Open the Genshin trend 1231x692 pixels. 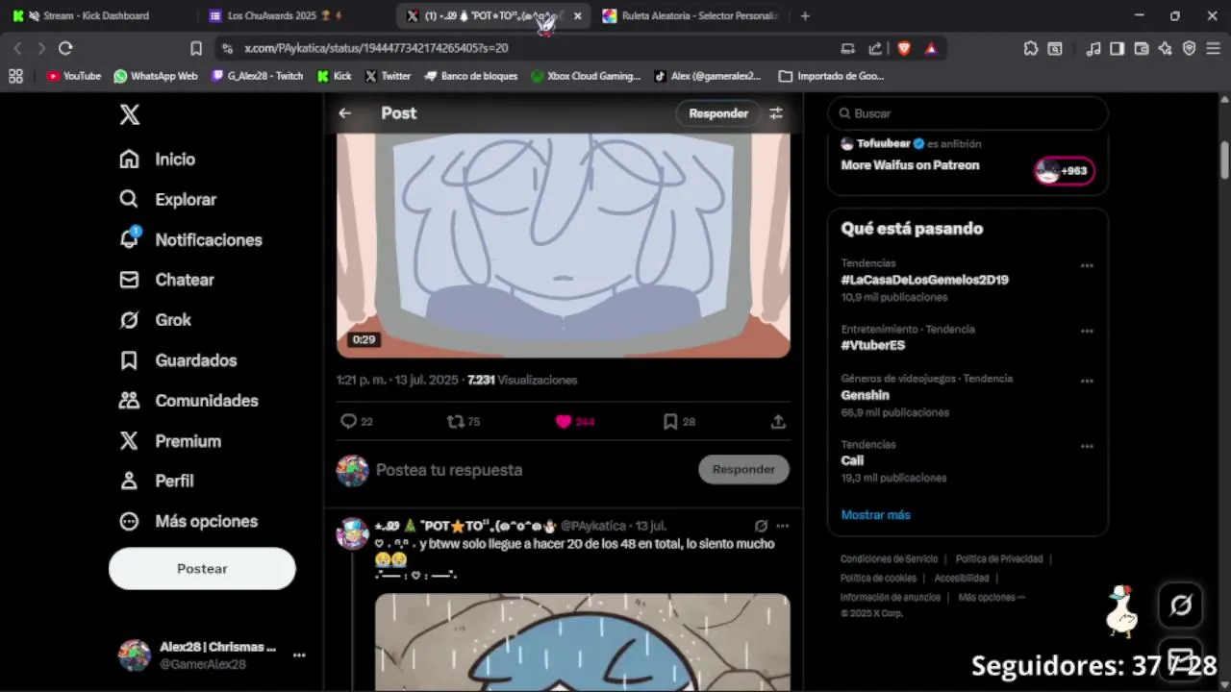(865, 395)
